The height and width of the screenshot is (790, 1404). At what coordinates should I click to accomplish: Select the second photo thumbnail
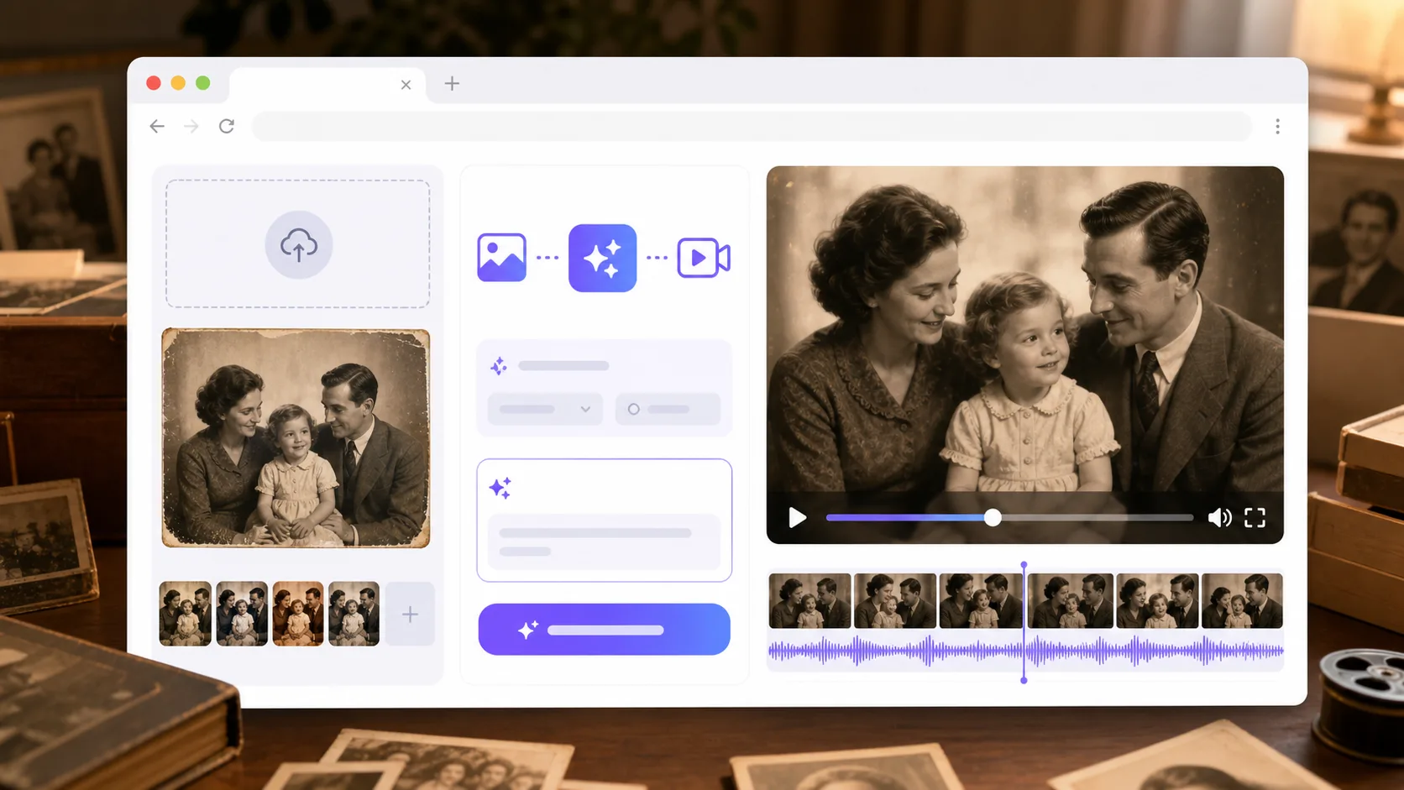coord(242,614)
